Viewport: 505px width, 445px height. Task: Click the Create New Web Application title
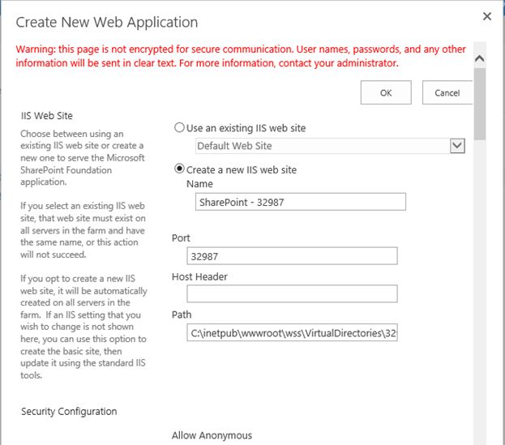(x=107, y=22)
